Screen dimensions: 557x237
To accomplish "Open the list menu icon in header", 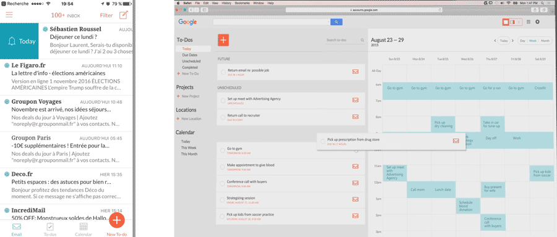I will [529, 22].
